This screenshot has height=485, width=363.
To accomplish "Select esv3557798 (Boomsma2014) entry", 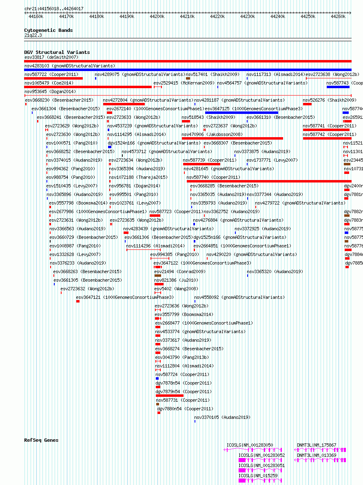I will click(78, 203).
